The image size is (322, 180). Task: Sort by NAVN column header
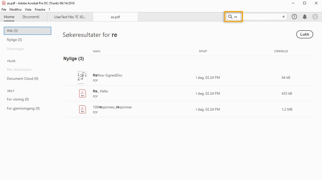coord(97,51)
